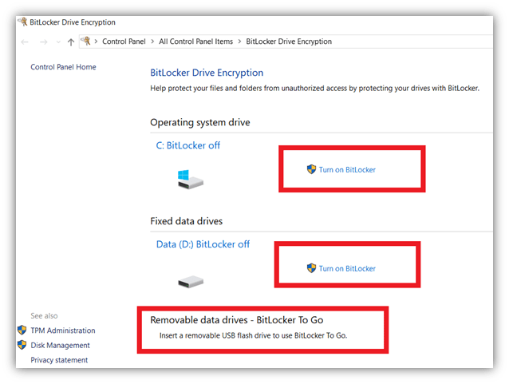Click the Windows C: drive icon
Image resolution: width=509 pixels, height=384 pixels.
(190, 180)
